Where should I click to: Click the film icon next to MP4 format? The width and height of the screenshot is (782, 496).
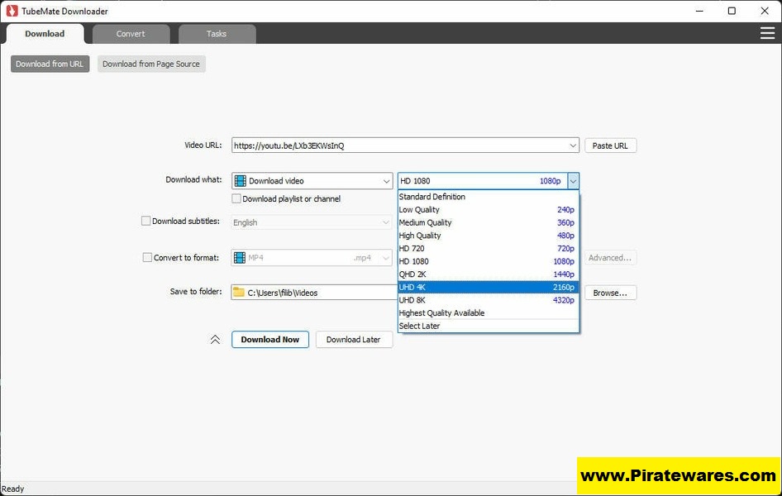(x=240, y=257)
